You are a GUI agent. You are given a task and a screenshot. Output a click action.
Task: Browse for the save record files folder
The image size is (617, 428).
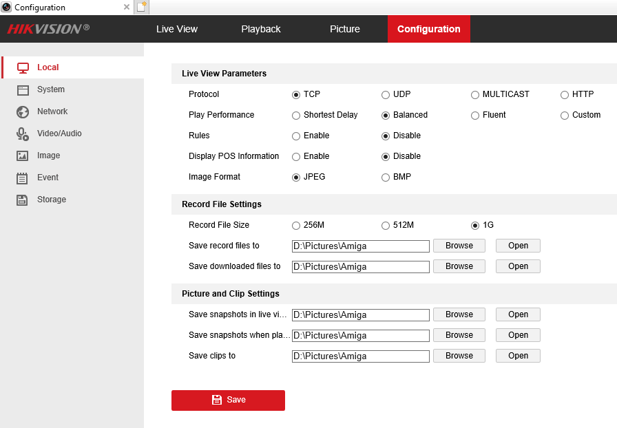click(x=459, y=246)
